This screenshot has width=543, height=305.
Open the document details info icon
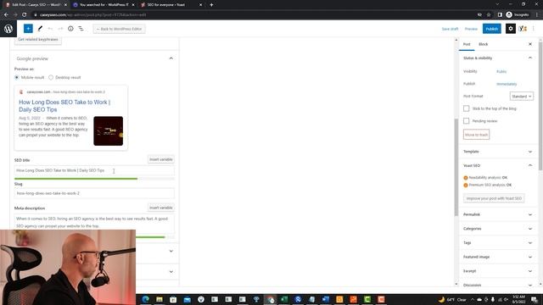(70, 29)
